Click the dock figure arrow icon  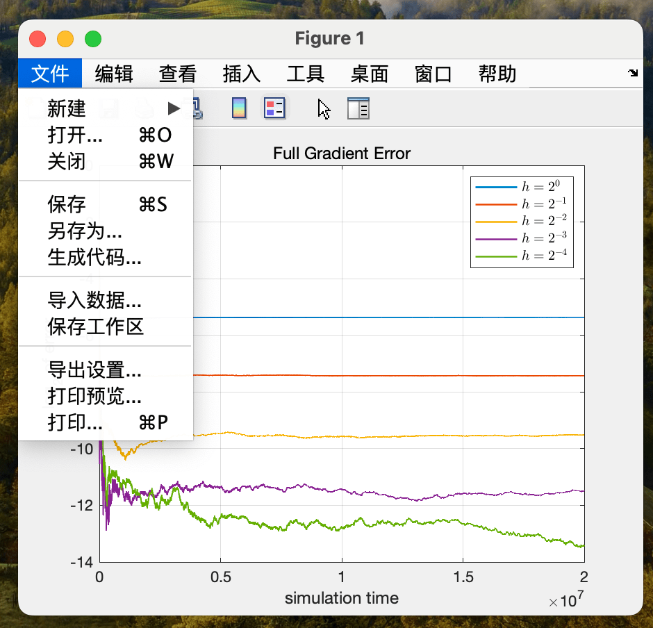[x=633, y=73]
